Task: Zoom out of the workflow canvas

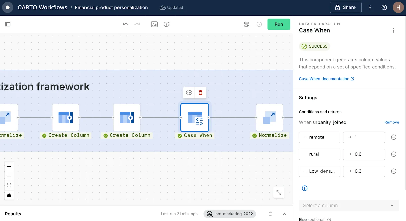Action: pos(9,176)
